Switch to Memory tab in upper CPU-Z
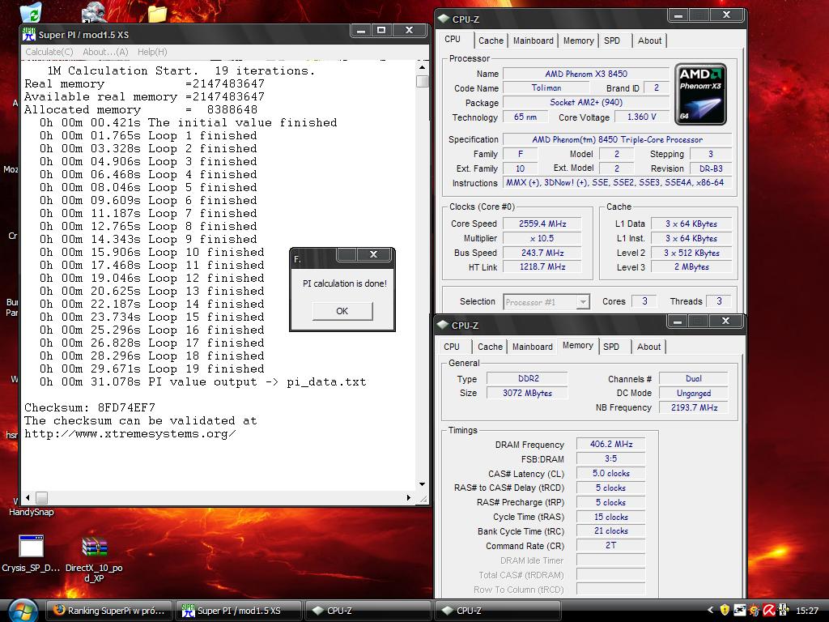Viewport: 829px width, 622px height. [x=578, y=40]
